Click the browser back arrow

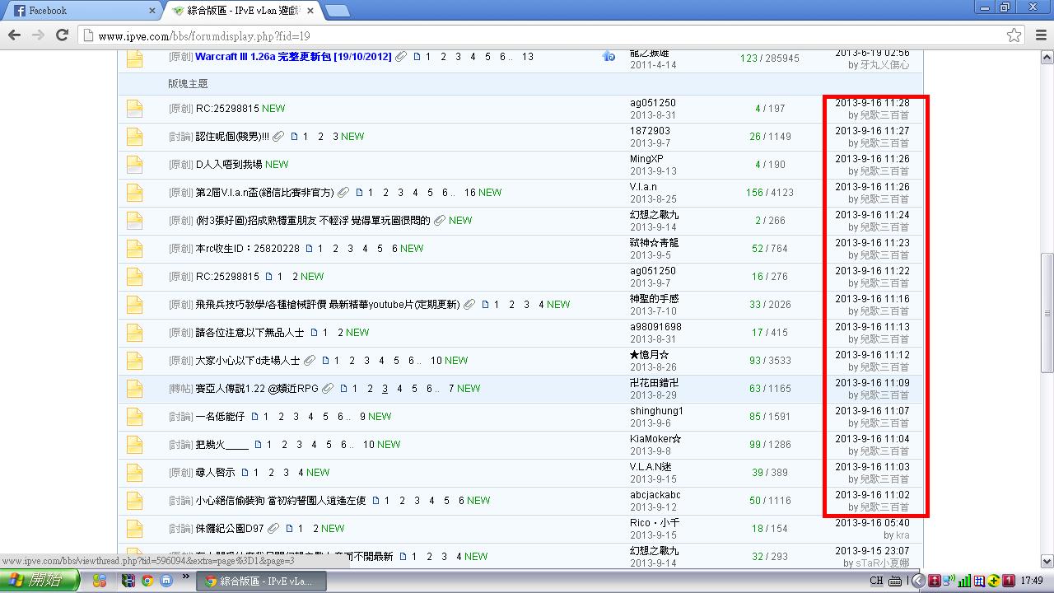(14, 35)
